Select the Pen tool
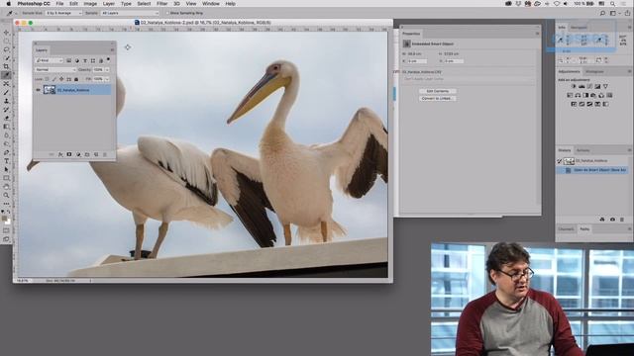The image size is (634, 356). (x=6, y=152)
